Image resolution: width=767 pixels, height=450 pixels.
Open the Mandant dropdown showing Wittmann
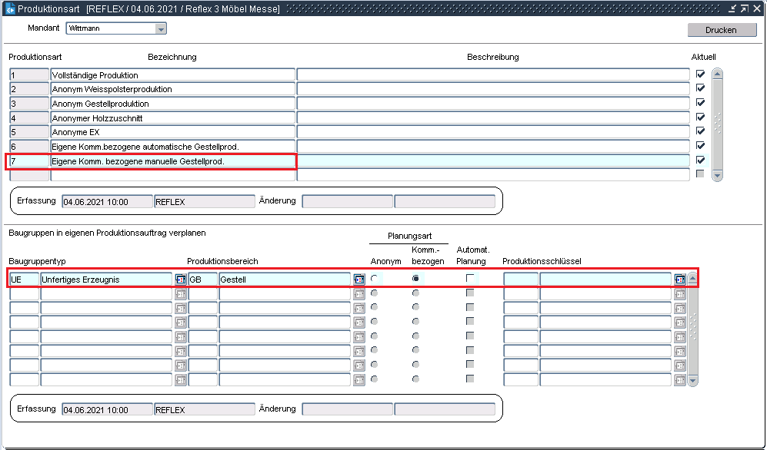coord(161,28)
